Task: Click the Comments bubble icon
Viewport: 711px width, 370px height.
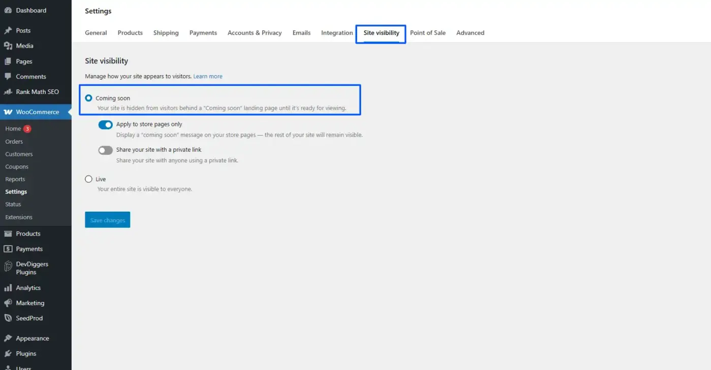Action: (x=8, y=77)
